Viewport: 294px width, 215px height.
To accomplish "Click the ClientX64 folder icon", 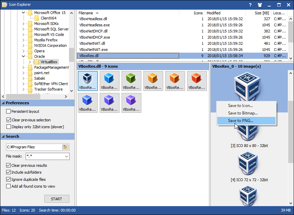I will (x=37, y=18).
